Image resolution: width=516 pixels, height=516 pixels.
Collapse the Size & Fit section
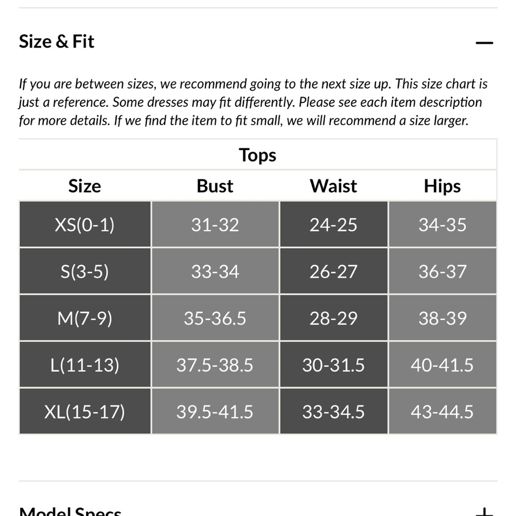click(484, 43)
